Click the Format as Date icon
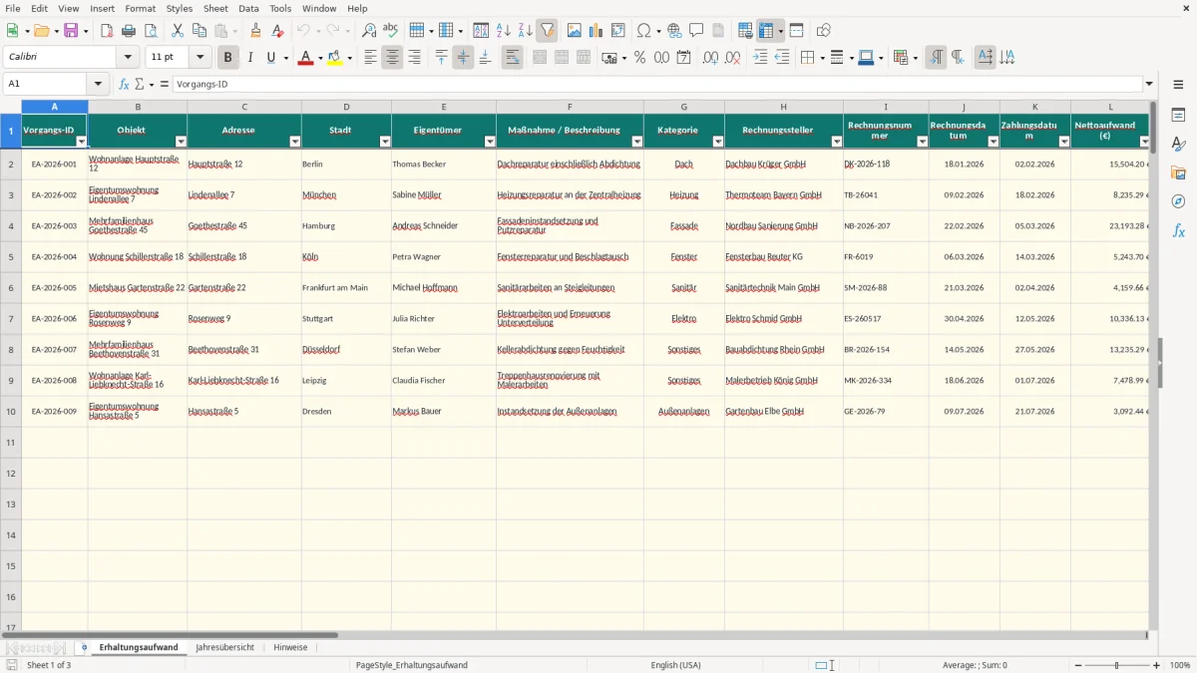 point(684,58)
